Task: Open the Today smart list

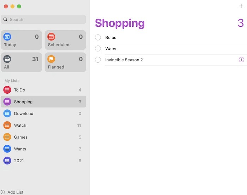Action: (21, 40)
